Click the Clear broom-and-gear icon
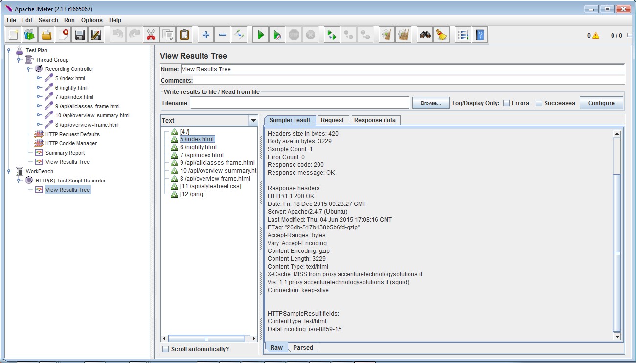Image resolution: width=636 pixels, height=363 pixels. click(x=387, y=35)
